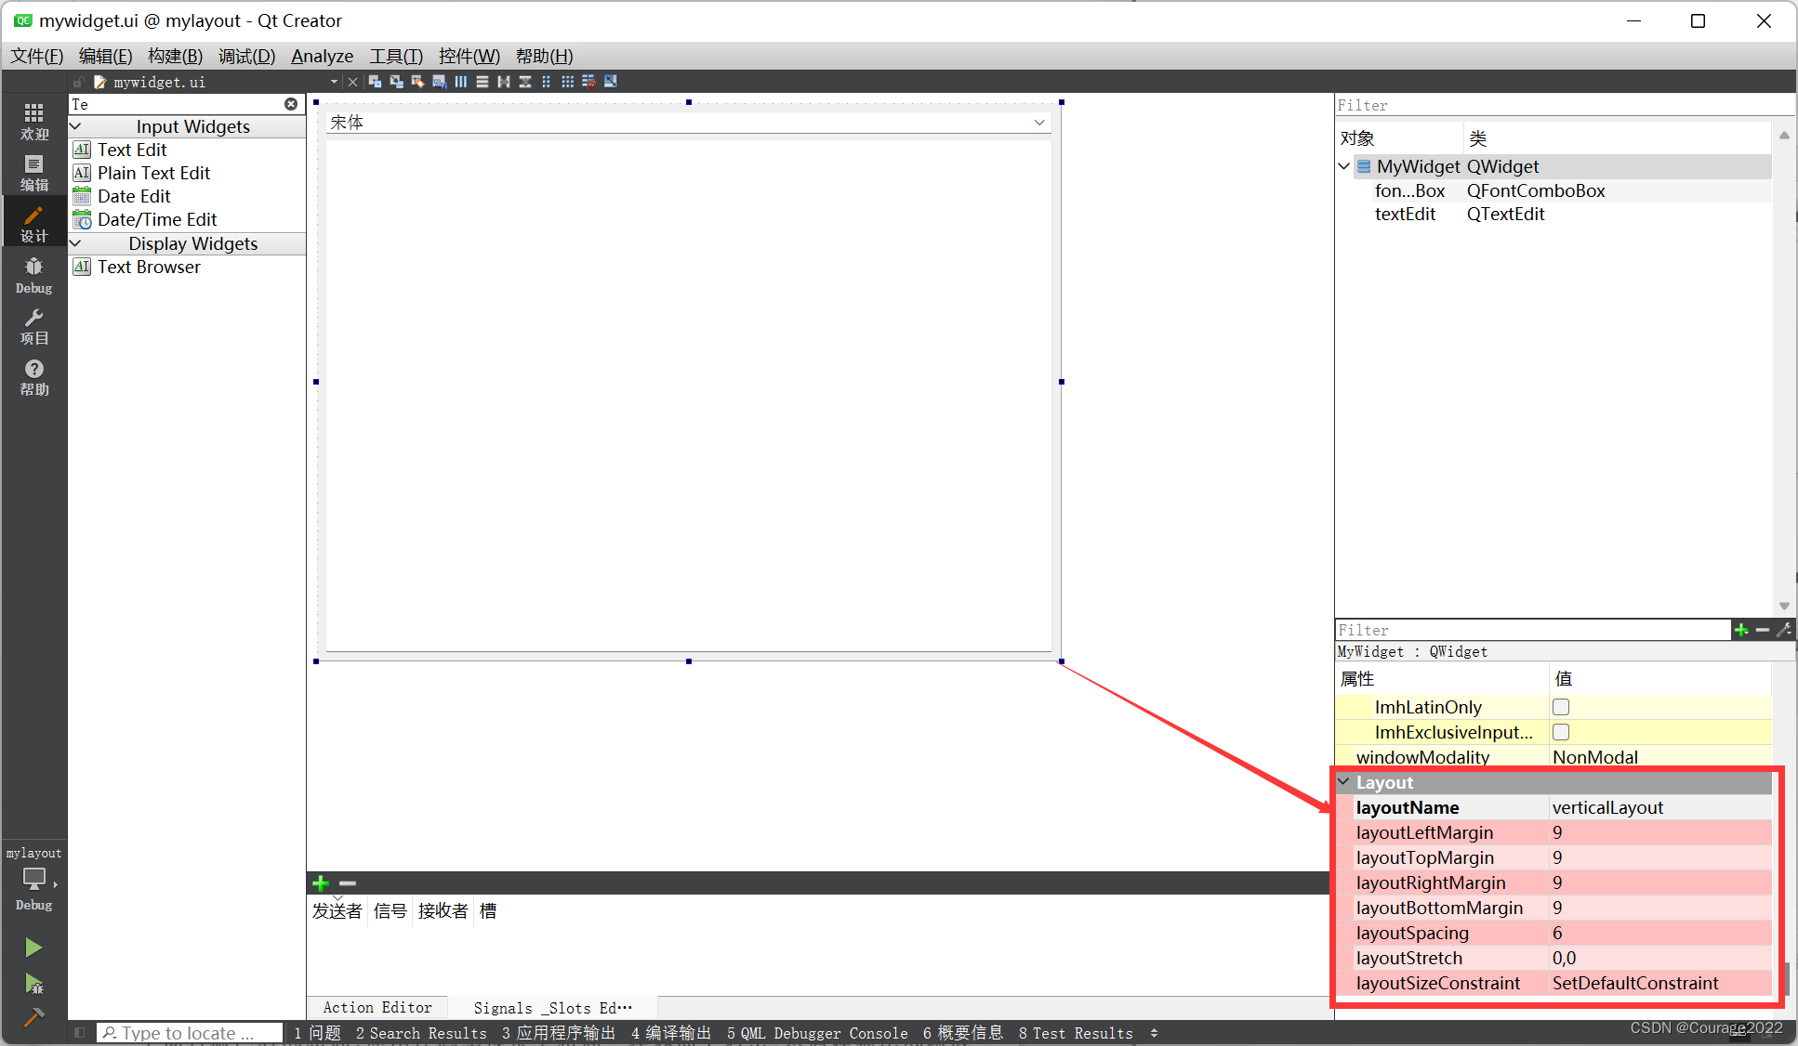This screenshot has height=1046, width=1798.
Task: Click Adjust Size toolbar icon
Action: [611, 82]
